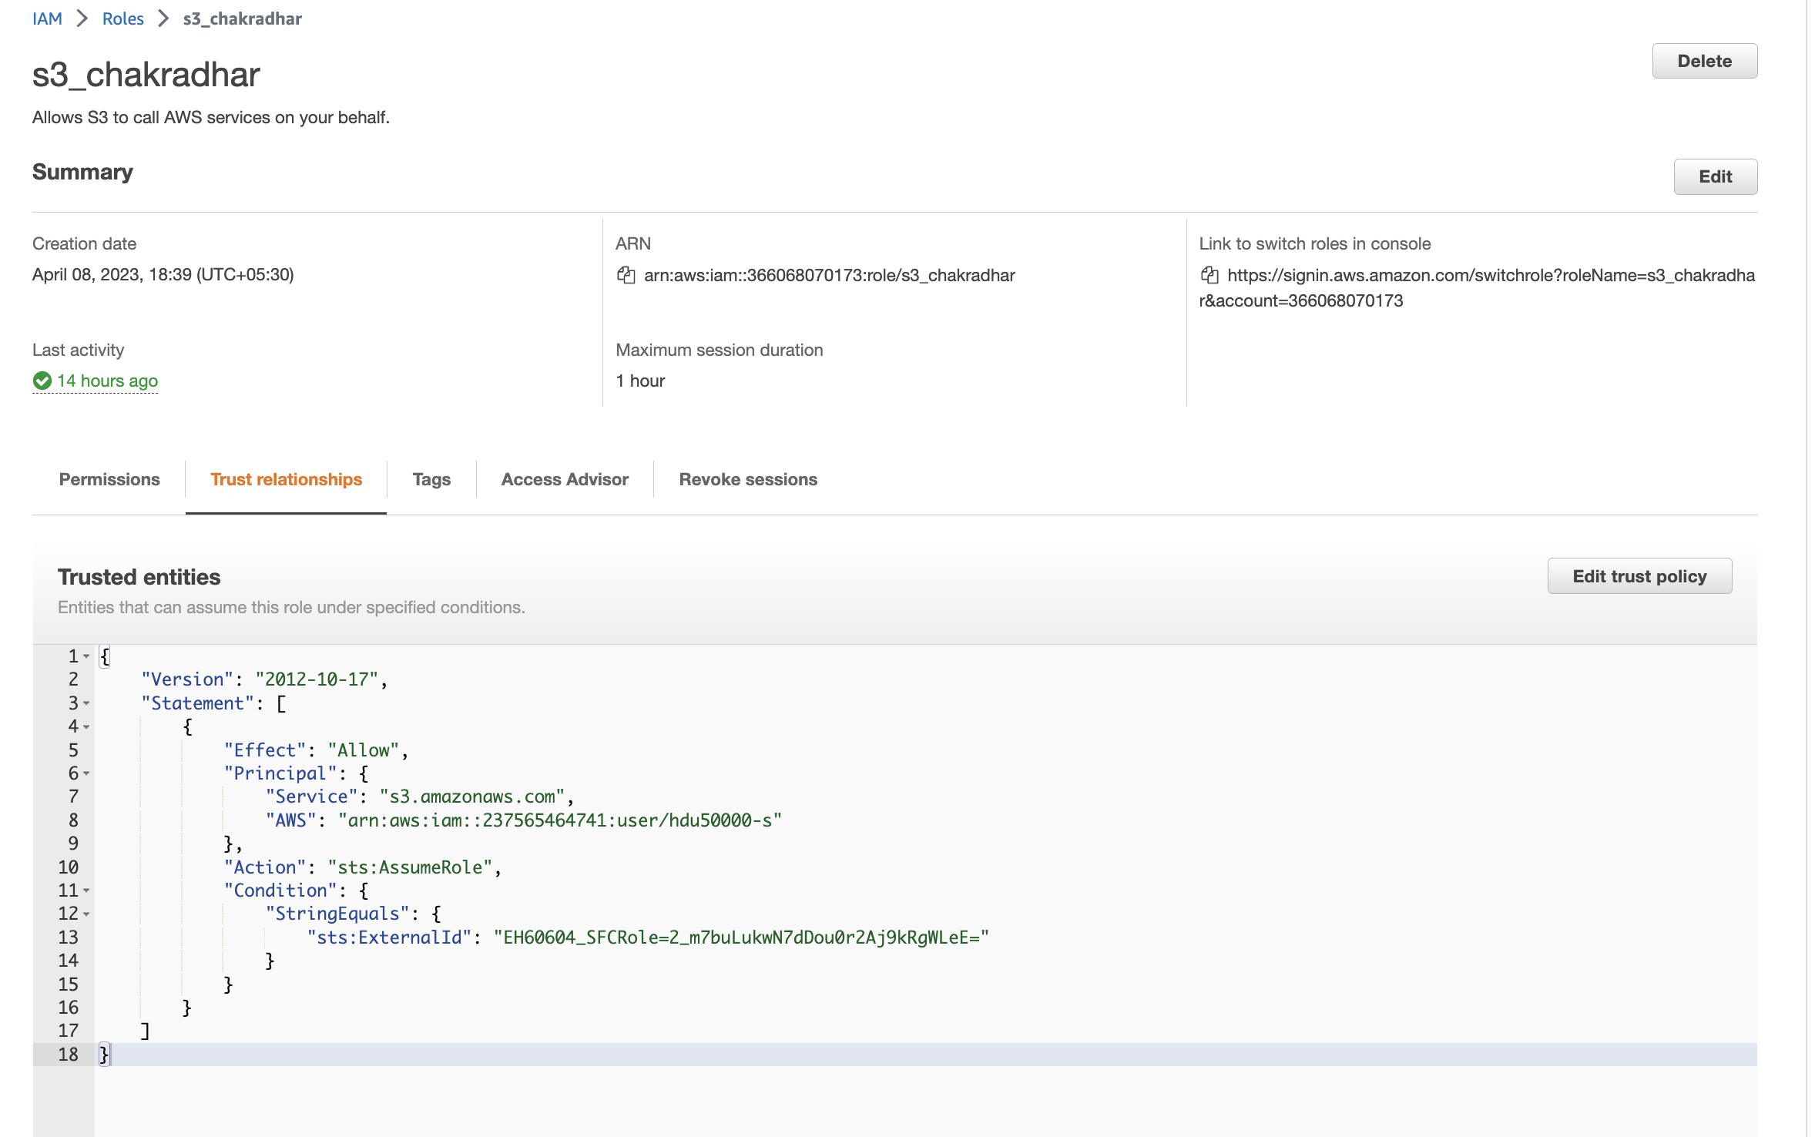Navigate to Roles via breadcrumb
Image resolution: width=1815 pixels, height=1137 pixels.
point(122,18)
